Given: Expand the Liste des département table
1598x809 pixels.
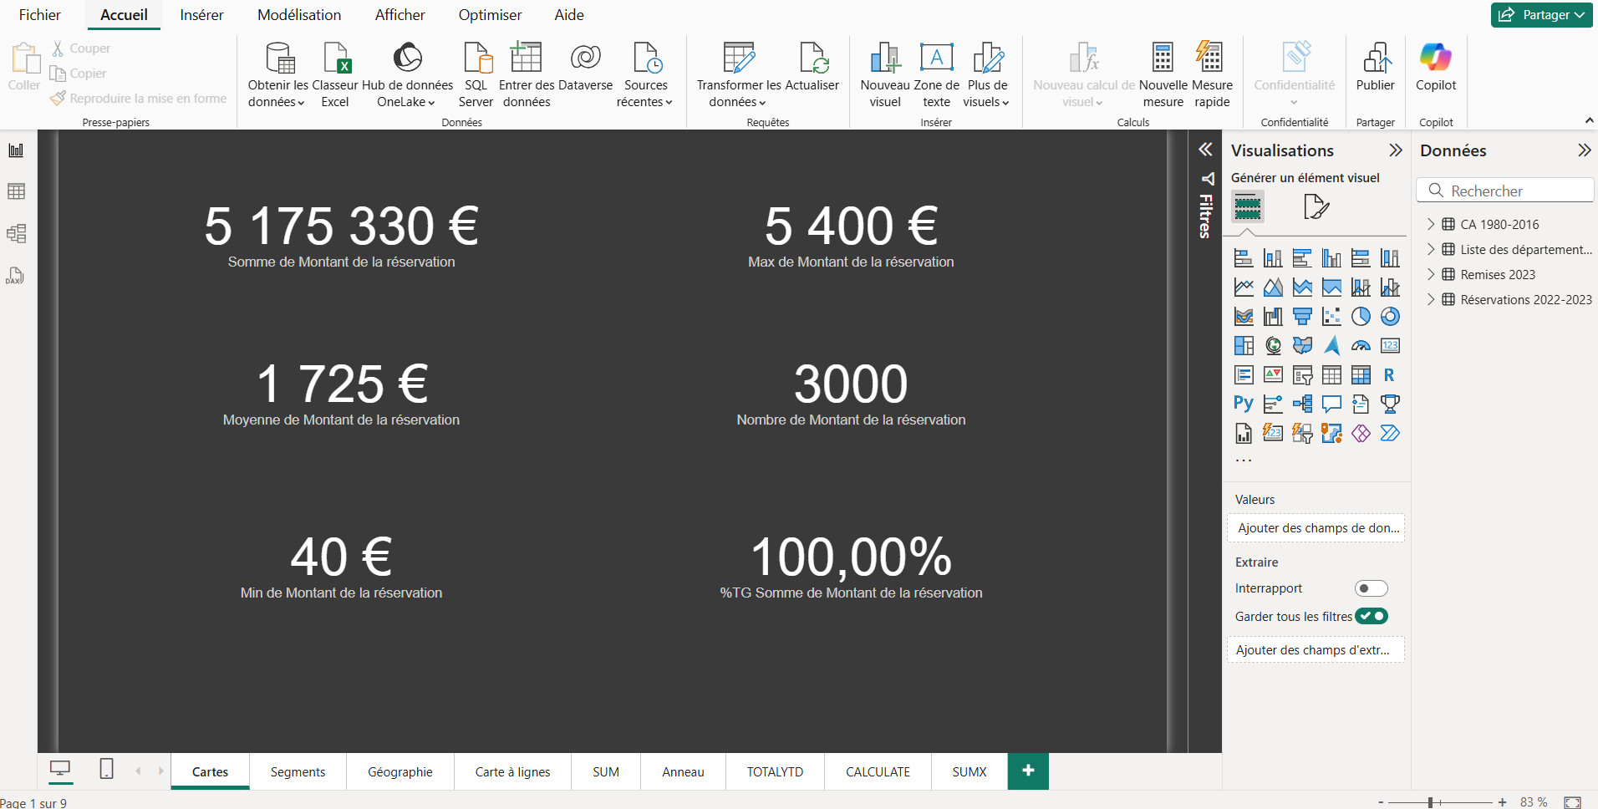Looking at the screenshot, I should point(1431,249).
